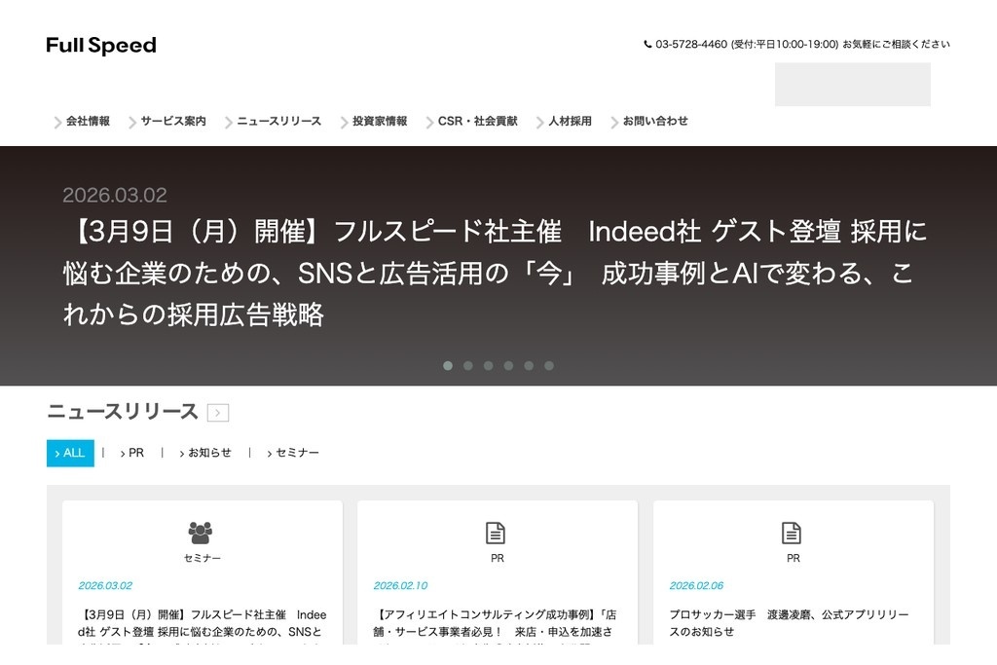The image size is (997, 665).
Task: Select the fourth carousel navigation dot
Action: click(x=509, y=365)
